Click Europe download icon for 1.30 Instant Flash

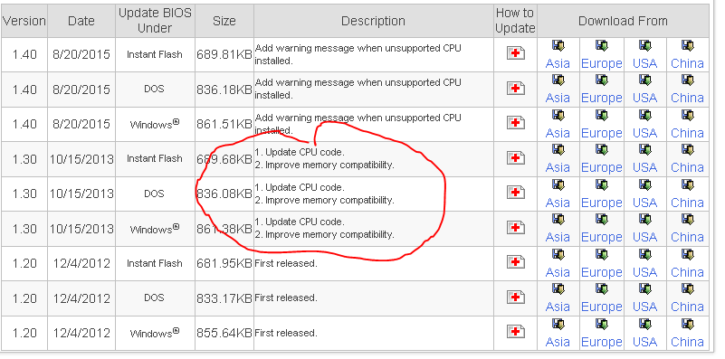[602, 150]
